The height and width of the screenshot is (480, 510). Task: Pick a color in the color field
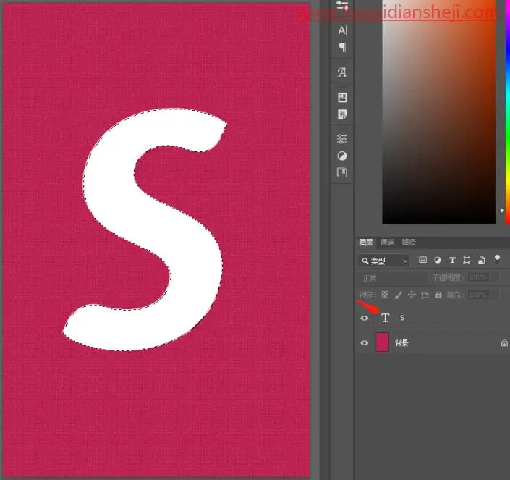pos(439,112)
